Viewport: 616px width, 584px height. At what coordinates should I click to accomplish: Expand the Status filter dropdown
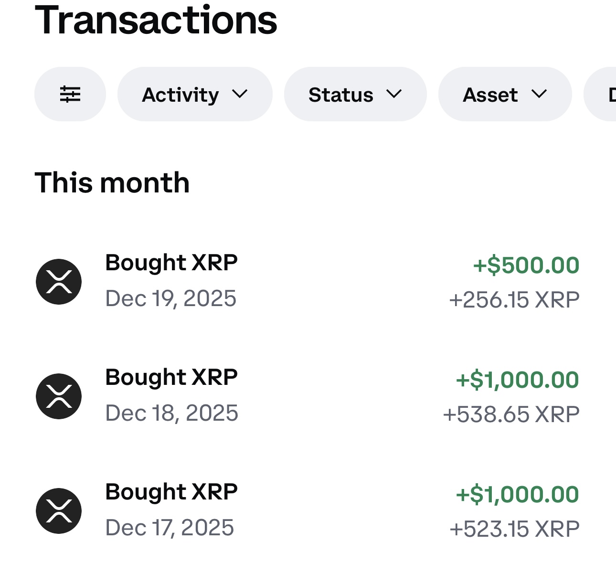tap(355, 94)
